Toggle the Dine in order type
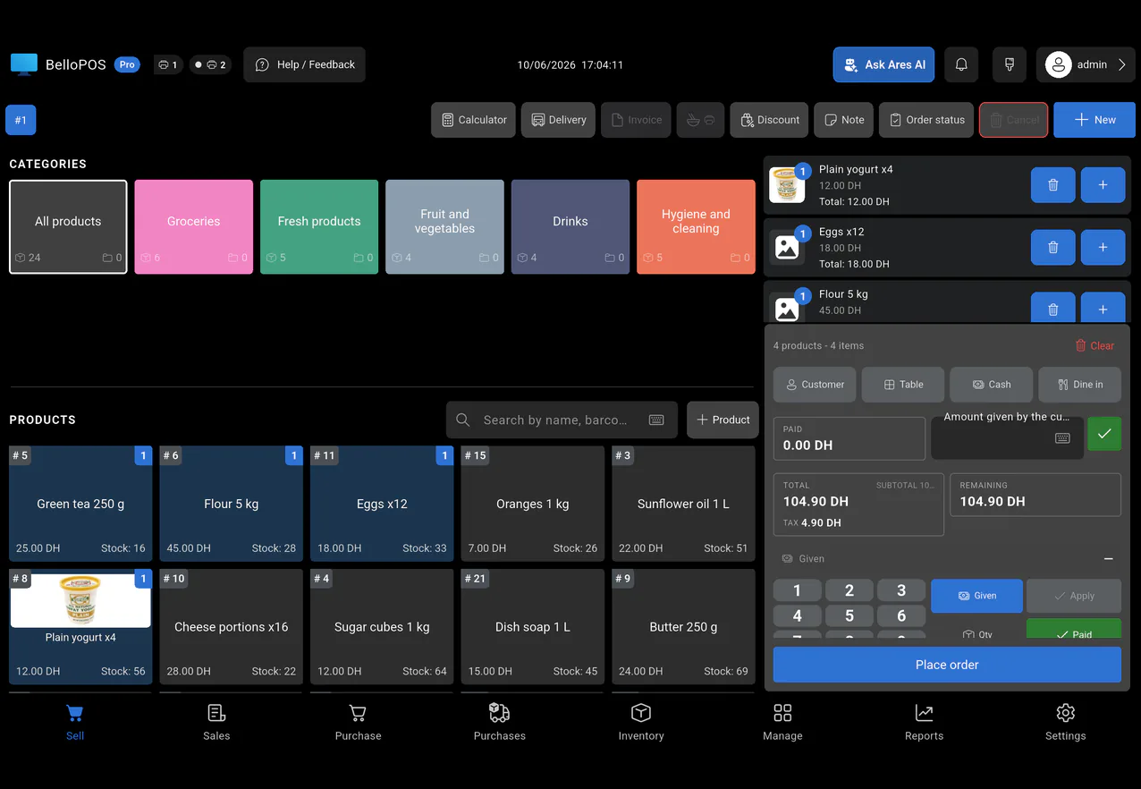 [1079, 385]
